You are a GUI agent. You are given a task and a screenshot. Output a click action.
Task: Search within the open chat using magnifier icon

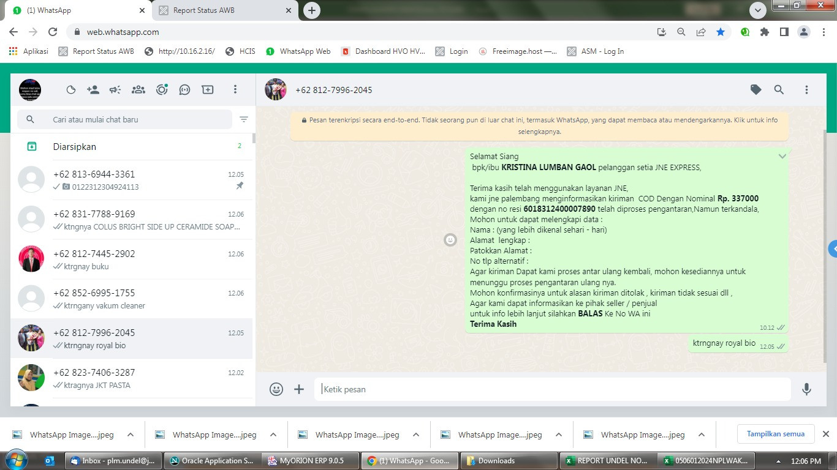[x=779, y=90]
